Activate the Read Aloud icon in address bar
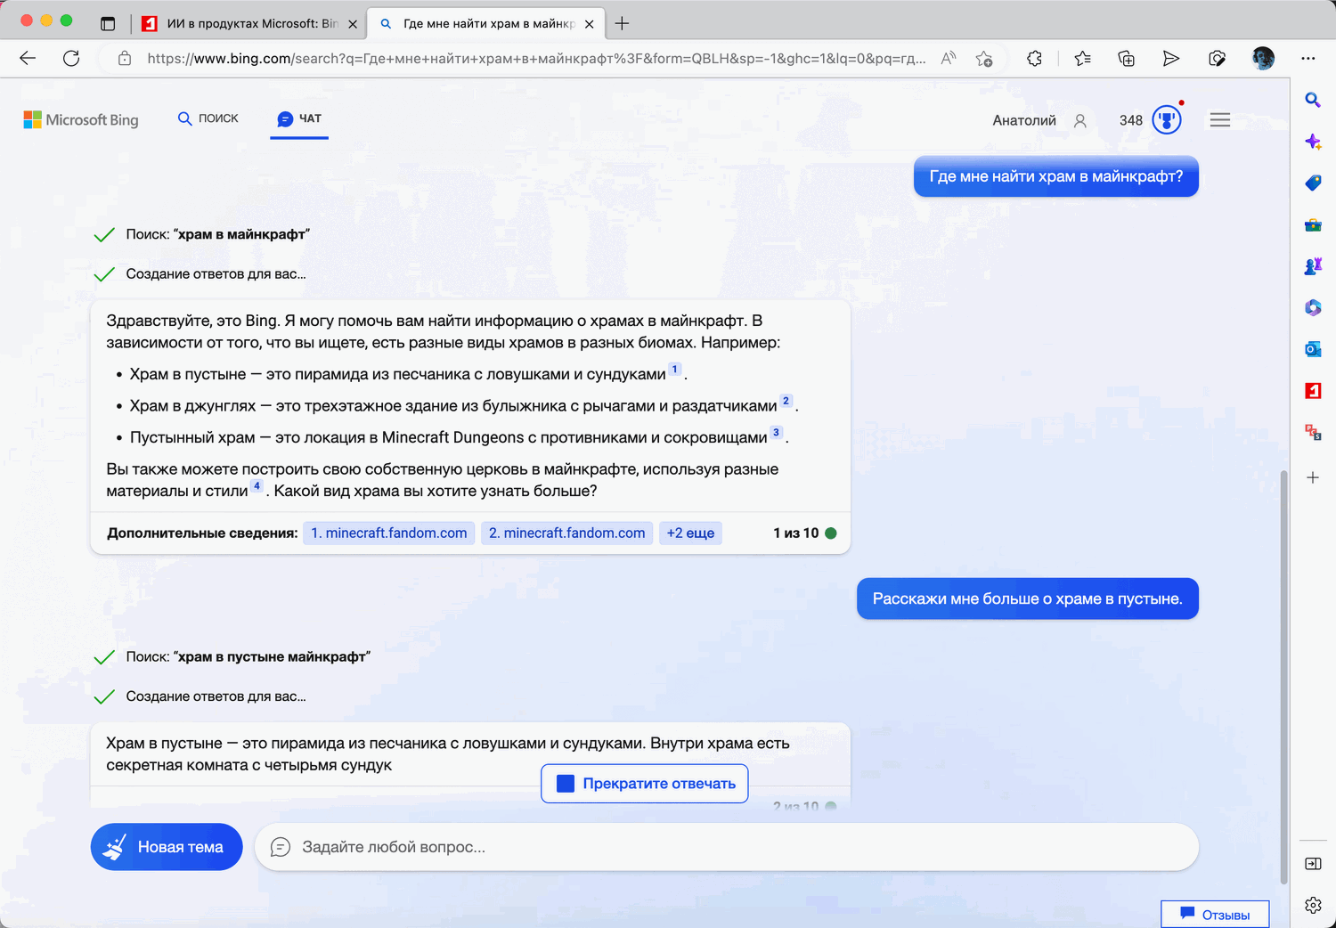Image resolution: width=1336 pixels, height=928 pixels. click(x=949, y=59)
